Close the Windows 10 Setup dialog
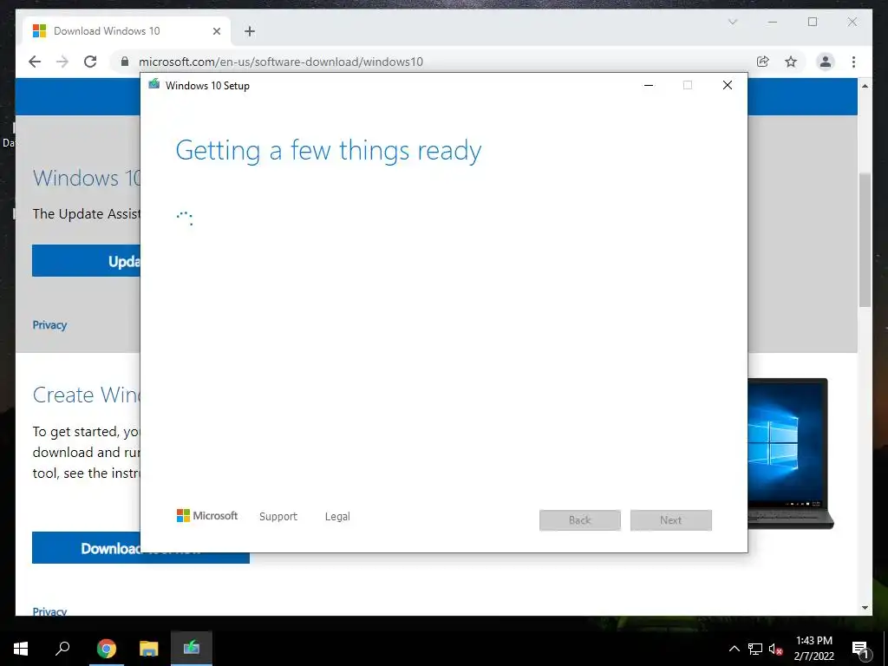This screenshot has width=888, height=666. point(728,86)
